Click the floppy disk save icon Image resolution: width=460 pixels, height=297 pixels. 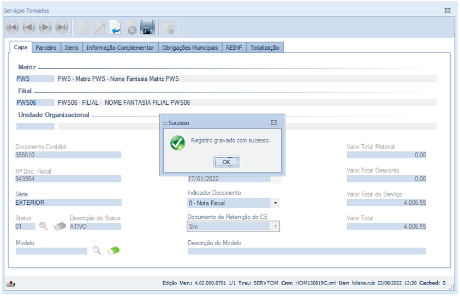[148, 27]
